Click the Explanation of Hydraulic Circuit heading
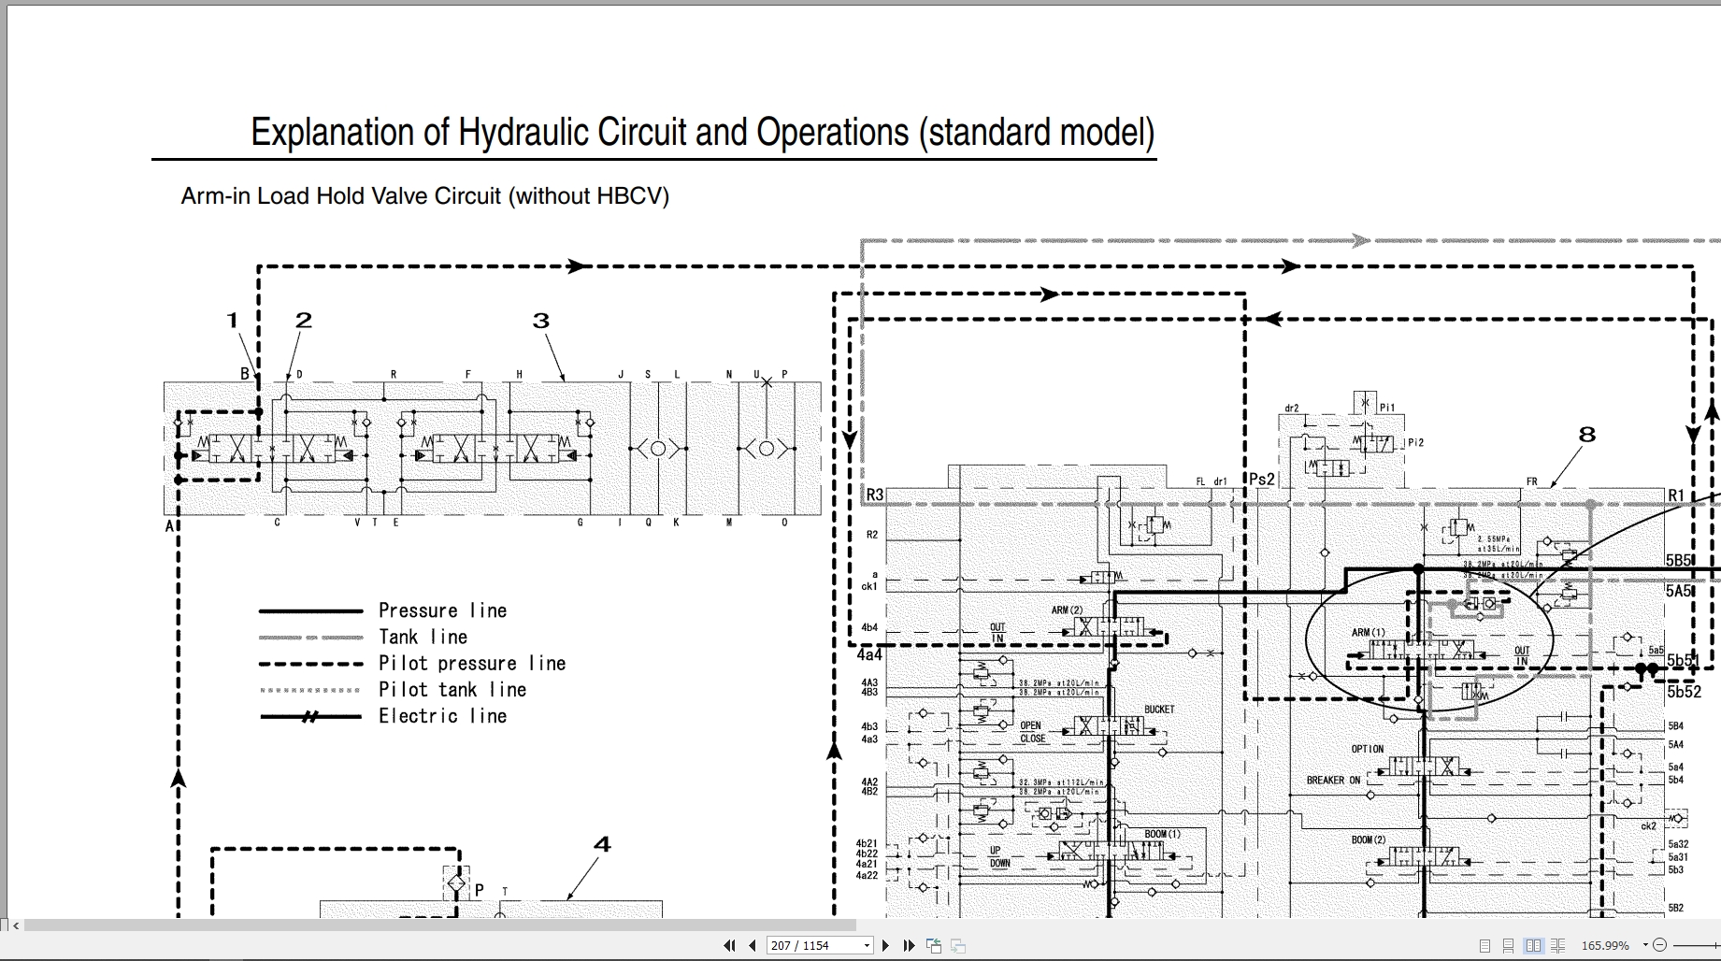Screen dimensions: 1721x961 [703, 132]
